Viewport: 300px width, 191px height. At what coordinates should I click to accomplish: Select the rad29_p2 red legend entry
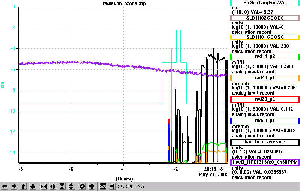coord(265,99)
